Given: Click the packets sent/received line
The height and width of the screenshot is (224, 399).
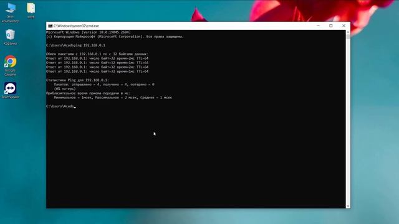Looking at the screenshot, I should tap(104, 85).
